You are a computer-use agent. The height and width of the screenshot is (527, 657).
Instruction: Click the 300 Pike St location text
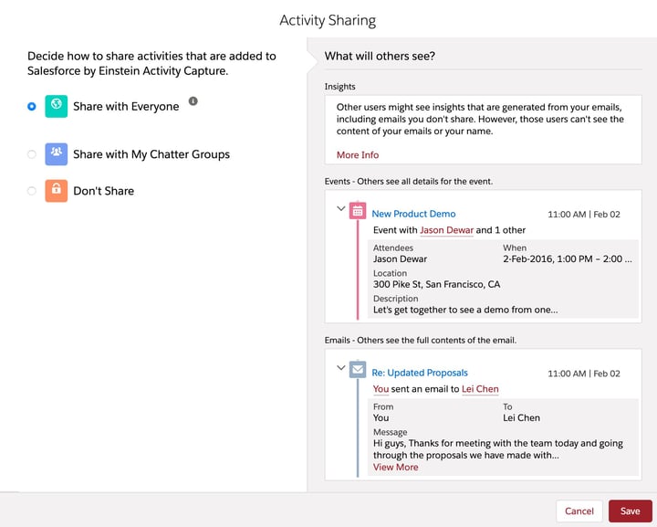click(436, 284)
